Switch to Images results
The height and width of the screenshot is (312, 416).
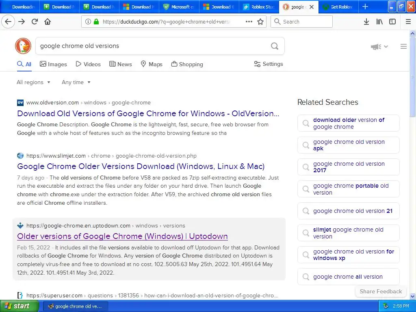click(53, 64)
